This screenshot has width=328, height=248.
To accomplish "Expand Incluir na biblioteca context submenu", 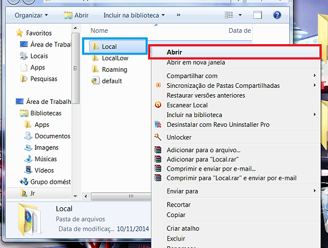I will click(x=236, y=115).
